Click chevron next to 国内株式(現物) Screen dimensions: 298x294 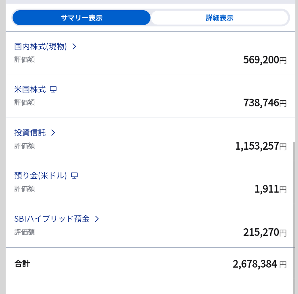click(x=74, y=46)
